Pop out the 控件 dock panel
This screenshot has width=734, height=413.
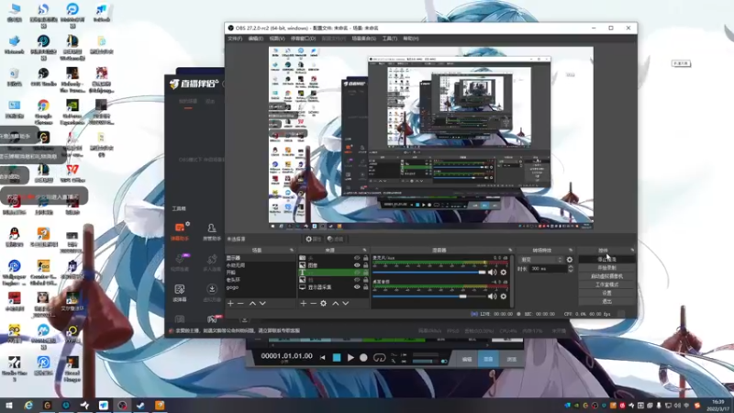[x=632, y=251]
